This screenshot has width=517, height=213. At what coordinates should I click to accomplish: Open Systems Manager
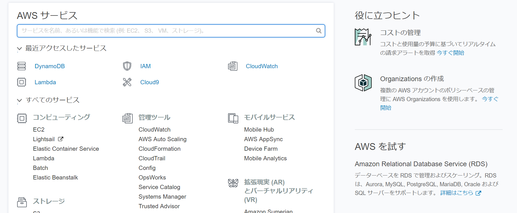[162, 197]
